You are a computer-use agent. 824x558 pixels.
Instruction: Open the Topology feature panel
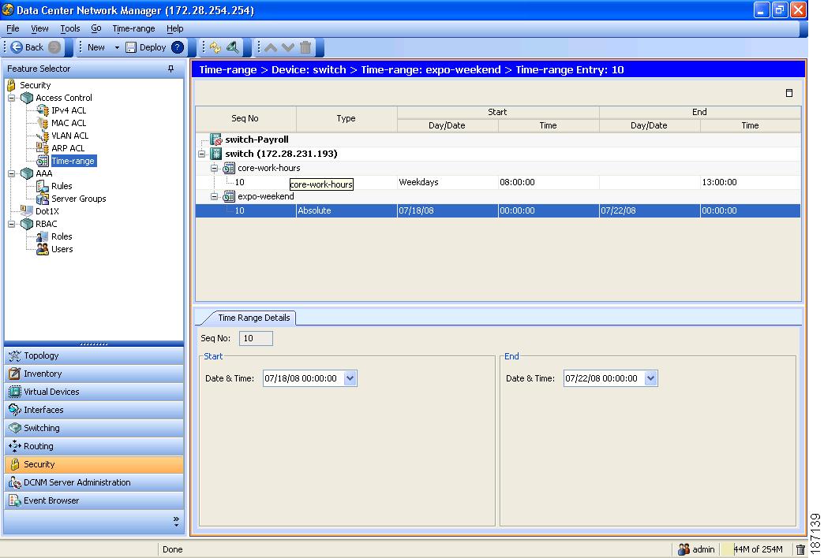(x=41, y=355)
